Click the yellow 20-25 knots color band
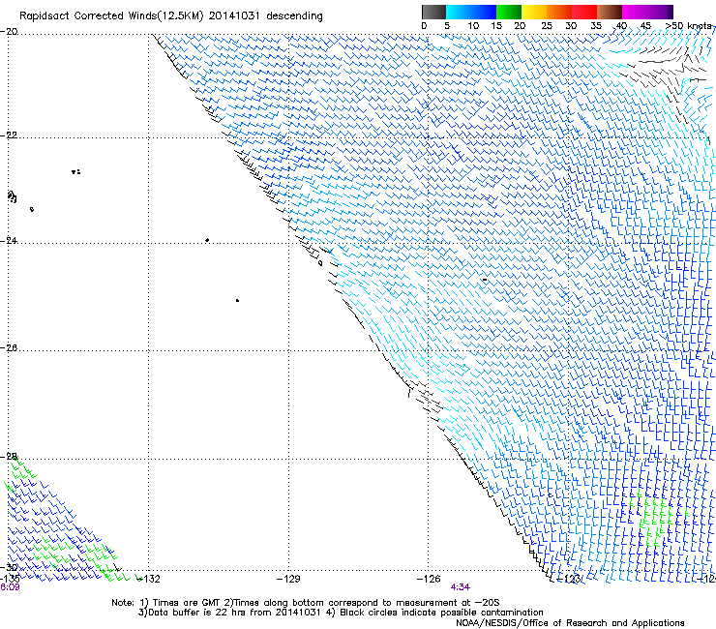Viewport: 716px width, 629px height. (534, 12)
